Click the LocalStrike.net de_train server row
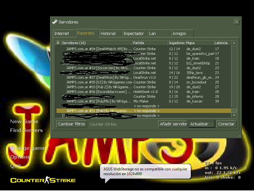 (144, 58)
